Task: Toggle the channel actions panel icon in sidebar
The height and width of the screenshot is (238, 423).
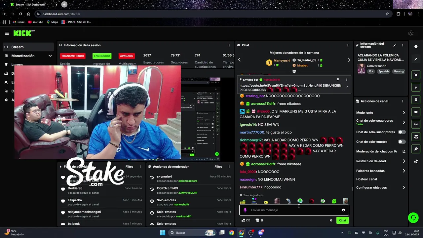Action: click(416, 137)
